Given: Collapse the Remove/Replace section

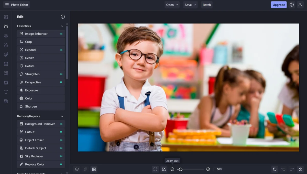Looking at the screenshot, I should coord(62,116).
